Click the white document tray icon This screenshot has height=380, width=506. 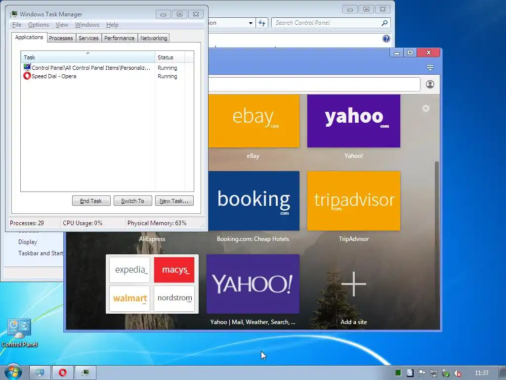coord(410,373)
